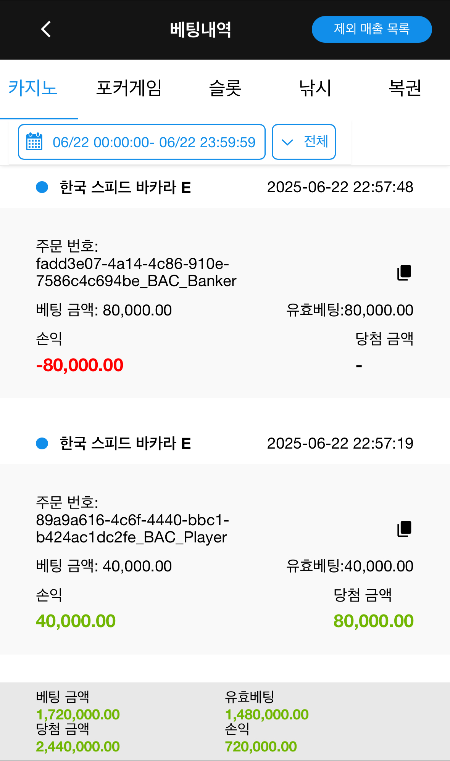Click the -80,000.00 loss amount

click(80, 365)
